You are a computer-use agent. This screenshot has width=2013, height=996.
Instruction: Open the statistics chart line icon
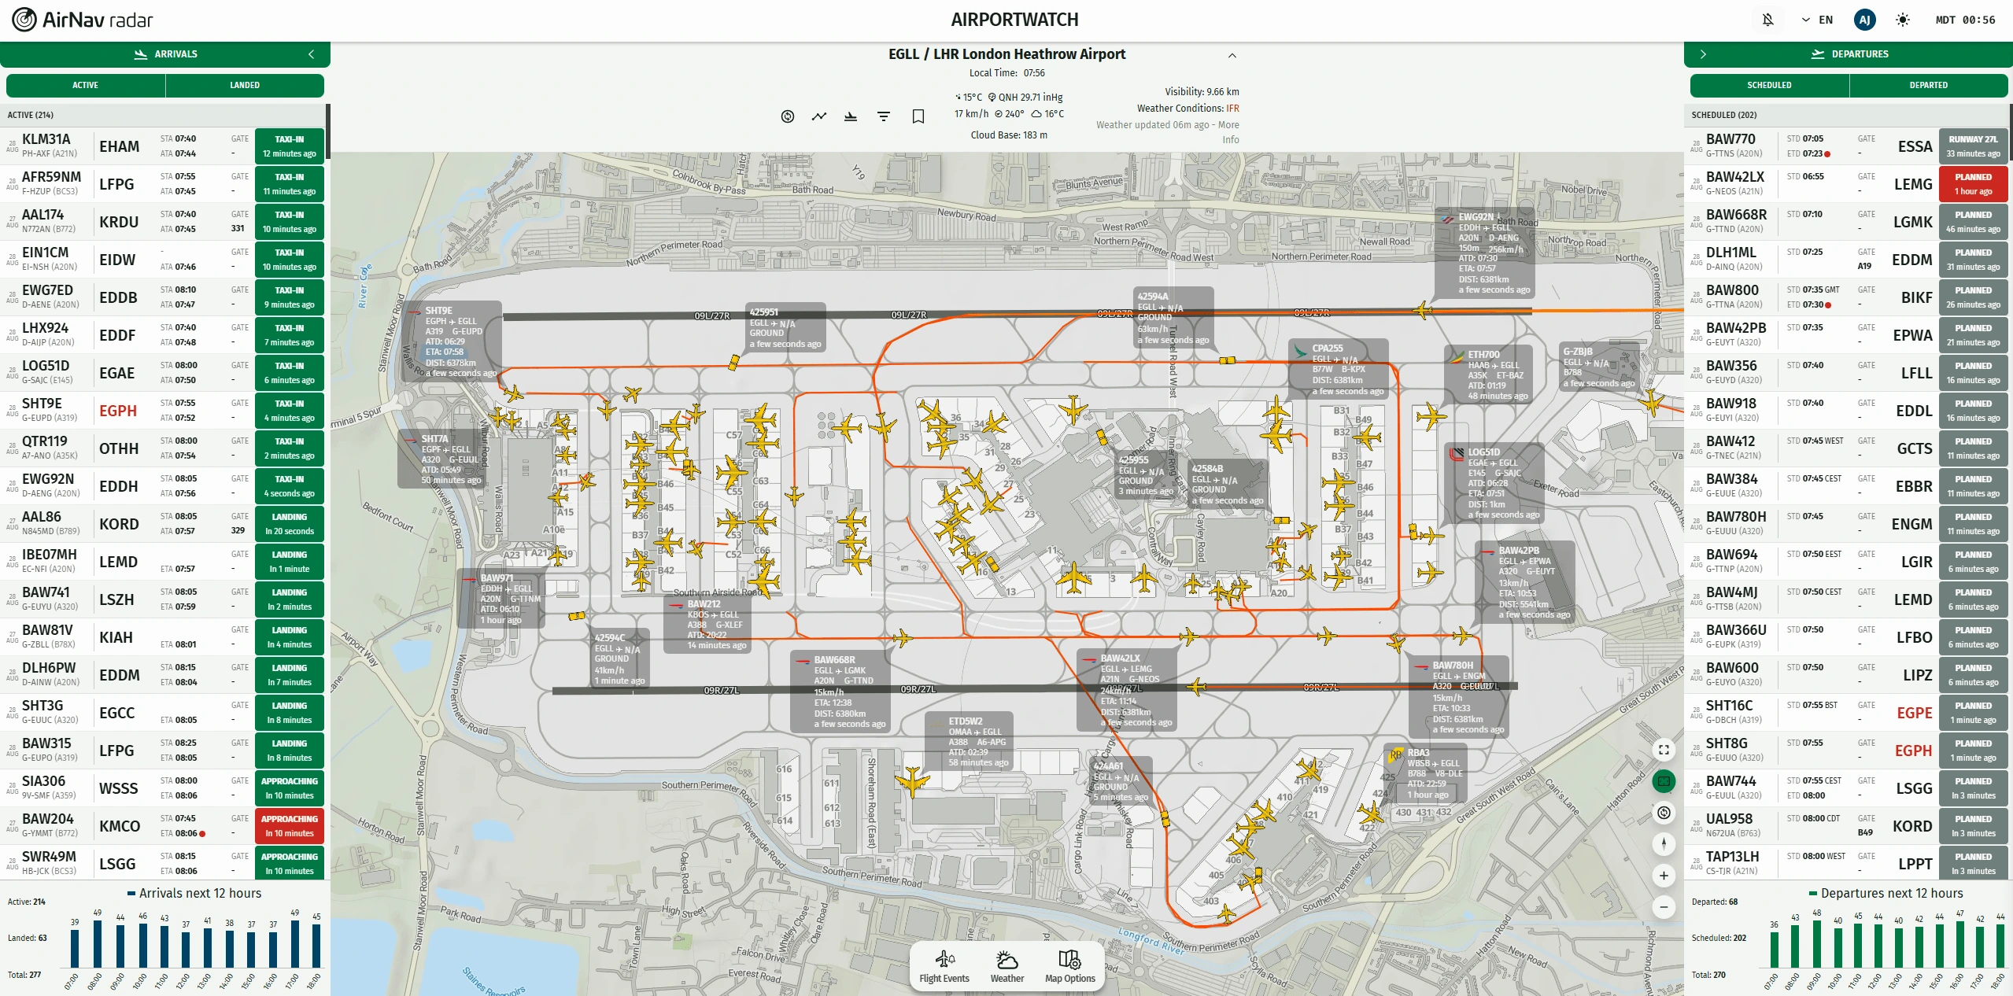tap(819, 116)
